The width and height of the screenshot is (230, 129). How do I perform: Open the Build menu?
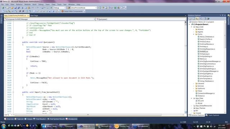point(34,5)
